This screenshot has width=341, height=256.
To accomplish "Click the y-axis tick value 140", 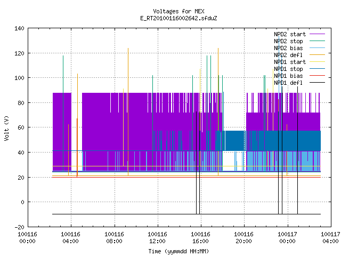I will click(19, 28).
